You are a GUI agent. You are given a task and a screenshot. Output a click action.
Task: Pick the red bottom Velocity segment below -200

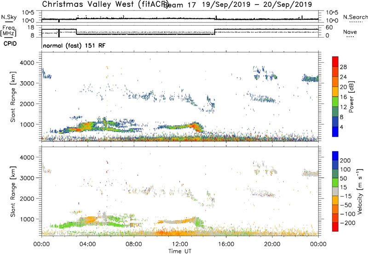point(335,227)
